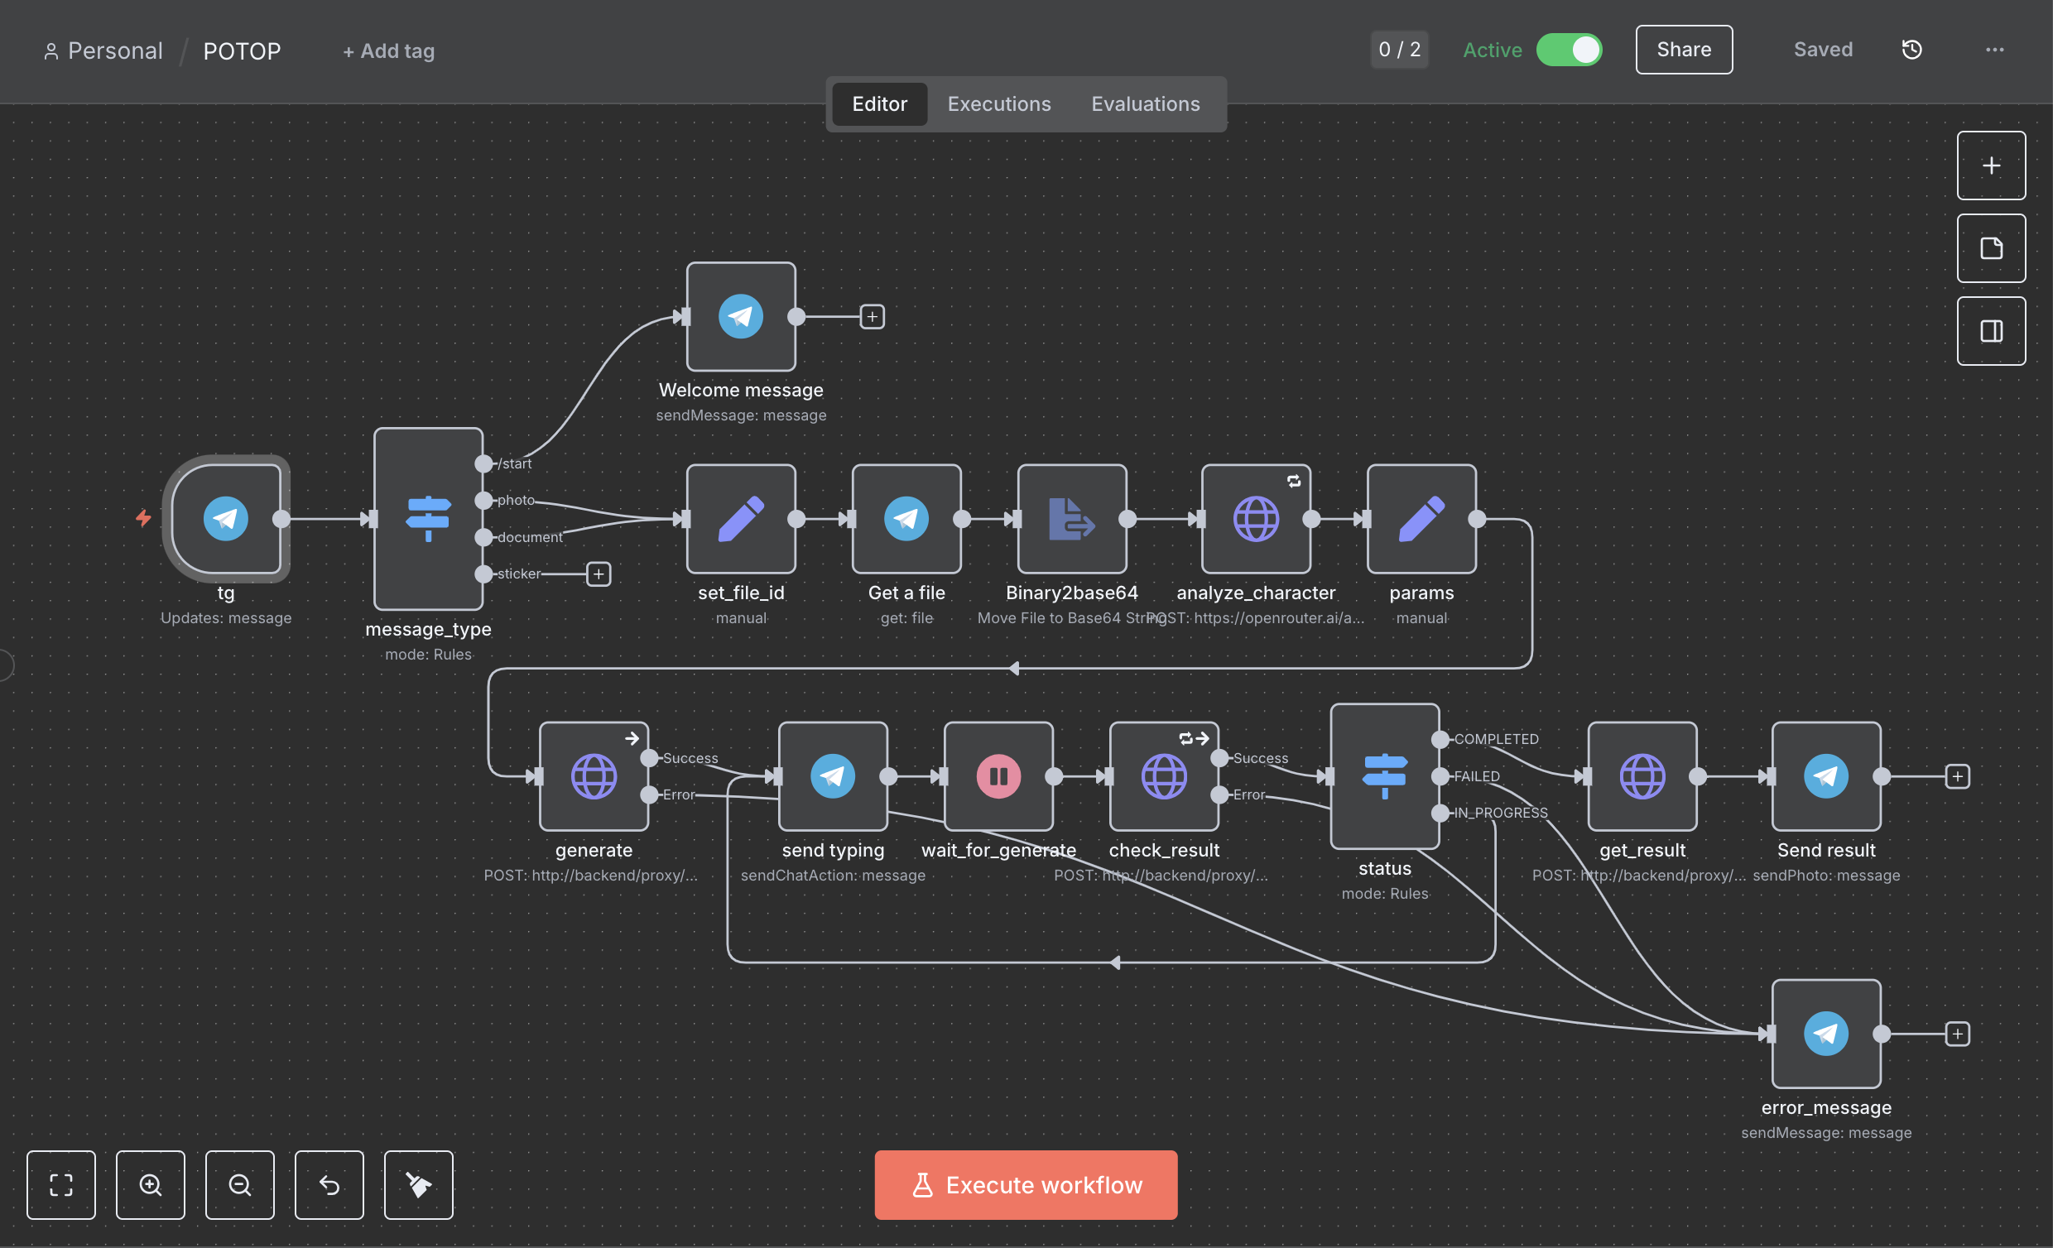This screenshot has height=1248, width=2053.
Task: Zoom out of the canvas
Action: [x=240, y=1184]
